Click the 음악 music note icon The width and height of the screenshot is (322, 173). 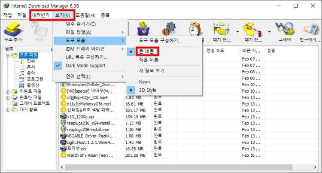pyautogui.click(x=22, y=73)
